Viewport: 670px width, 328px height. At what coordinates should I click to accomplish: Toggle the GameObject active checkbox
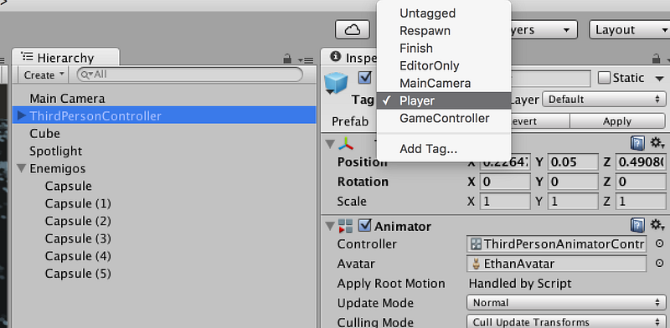pyautogui.click(x=365, y=78)
